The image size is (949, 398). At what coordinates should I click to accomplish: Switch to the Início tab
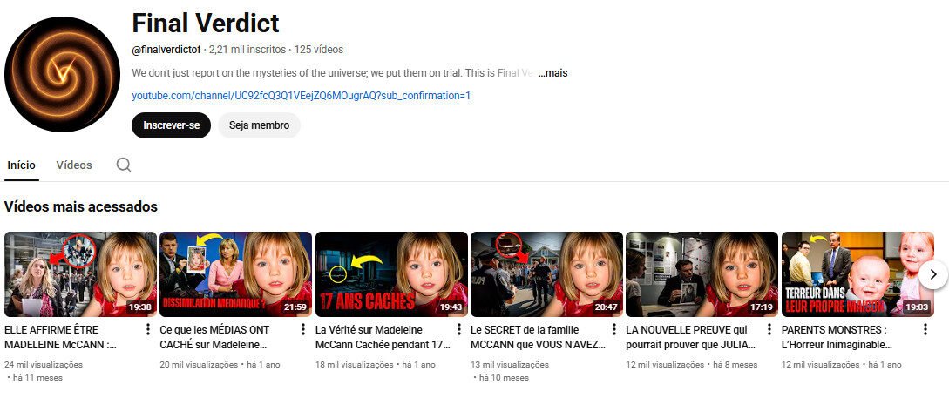point(22,165)
